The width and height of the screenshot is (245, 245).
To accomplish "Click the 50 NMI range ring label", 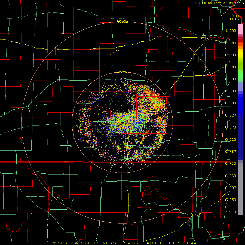I will (x=122, y=72).
